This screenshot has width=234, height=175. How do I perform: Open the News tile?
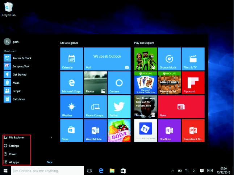[181, 107]
